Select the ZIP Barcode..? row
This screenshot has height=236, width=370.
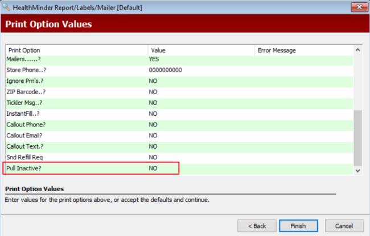pyautogui.click(x=179, y=92)
